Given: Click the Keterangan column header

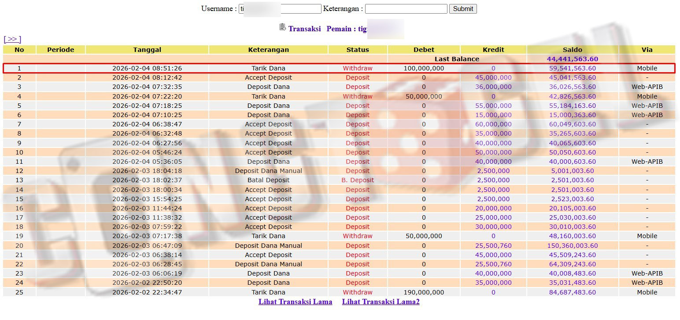Looking at the screenshot, I should pyautogui.click(x=268, y=50).
